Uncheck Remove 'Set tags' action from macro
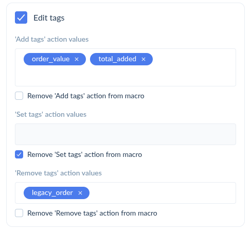251x231 pixels. pos(19,154)
